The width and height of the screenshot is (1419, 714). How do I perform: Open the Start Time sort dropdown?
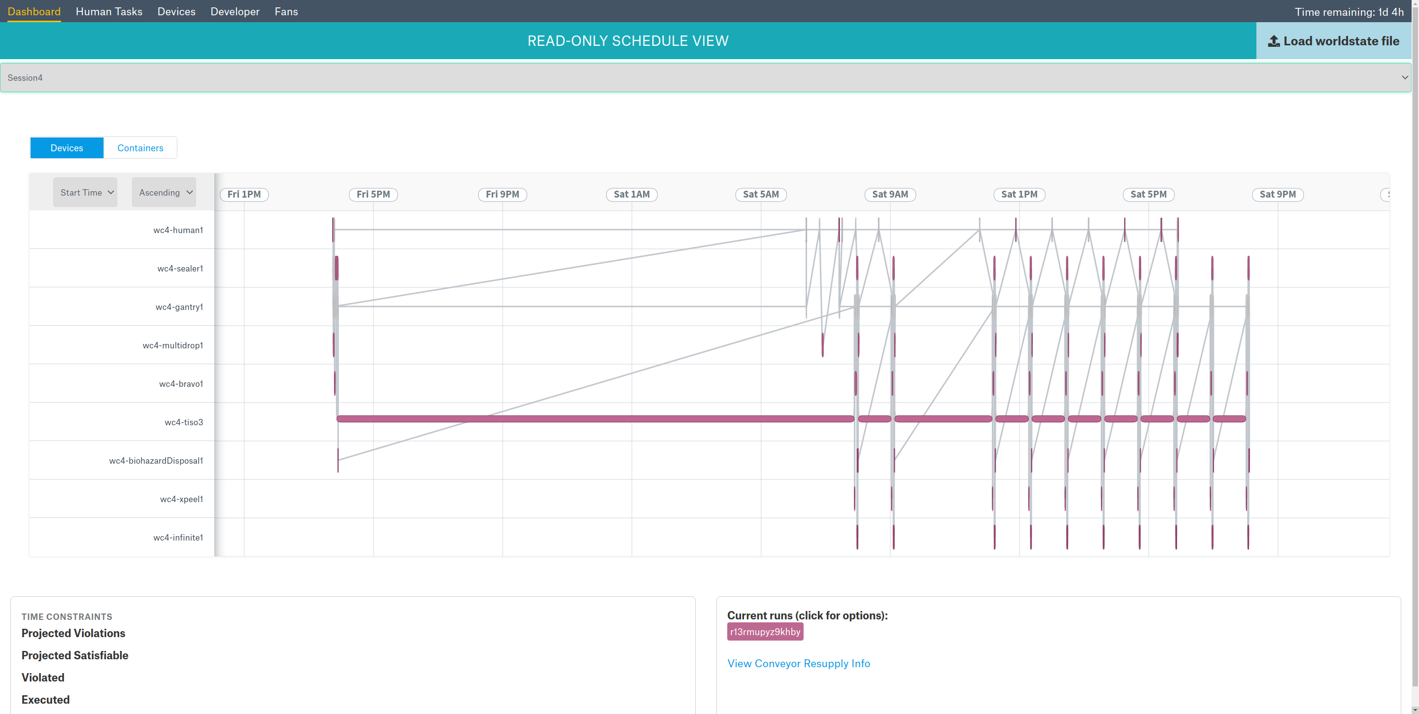[x=85, y=192]
